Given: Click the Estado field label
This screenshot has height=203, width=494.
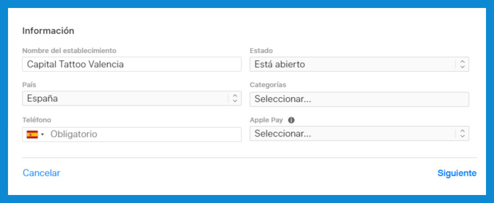Looking at the screenshot, I should point(261,51).
